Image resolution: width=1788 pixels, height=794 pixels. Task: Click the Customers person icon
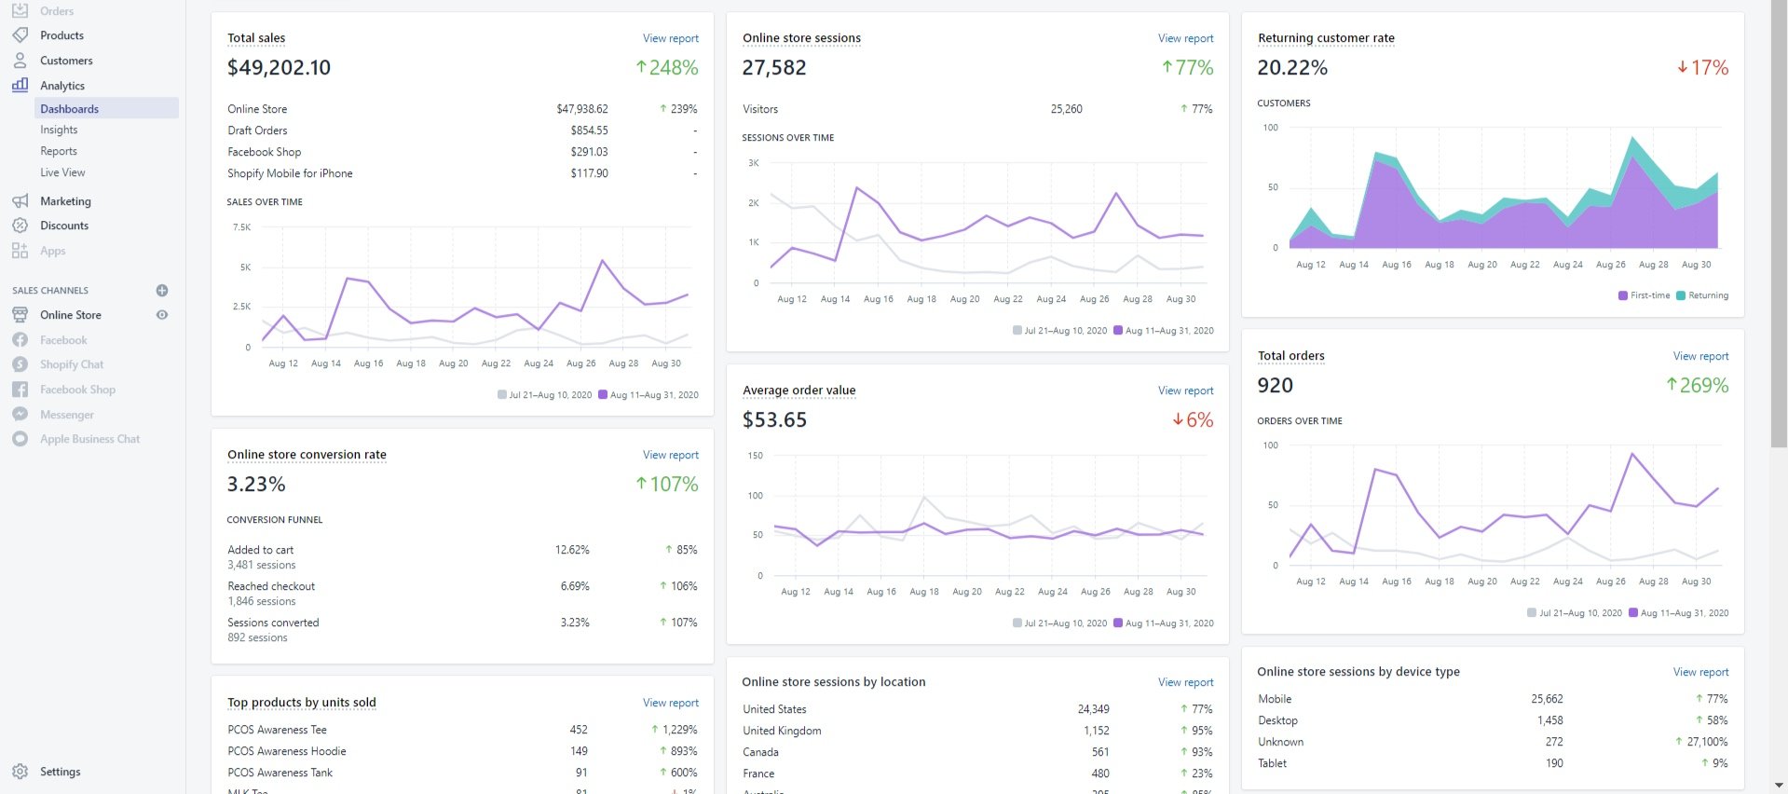20,61
